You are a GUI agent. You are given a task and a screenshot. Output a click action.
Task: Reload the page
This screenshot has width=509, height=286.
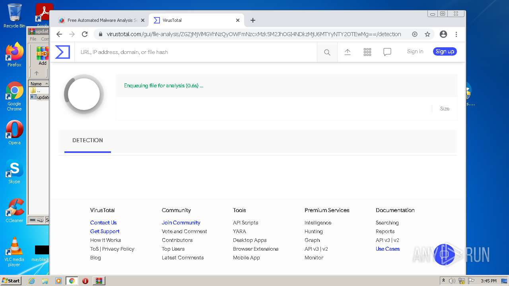point(85,34)
